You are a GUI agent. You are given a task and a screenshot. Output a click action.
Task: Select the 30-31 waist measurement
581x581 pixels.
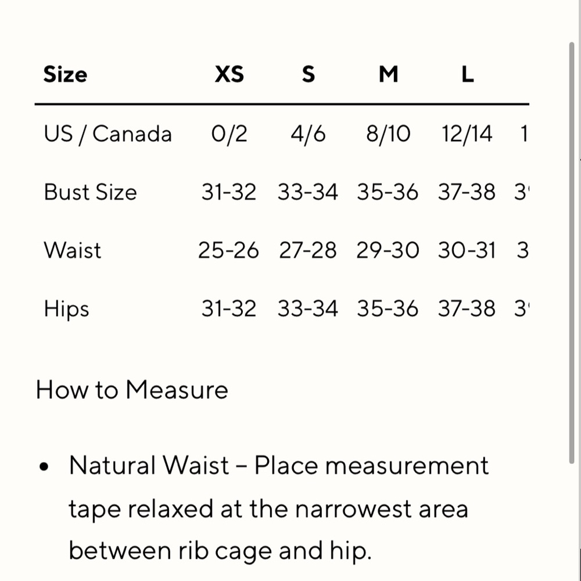point(467,250)
